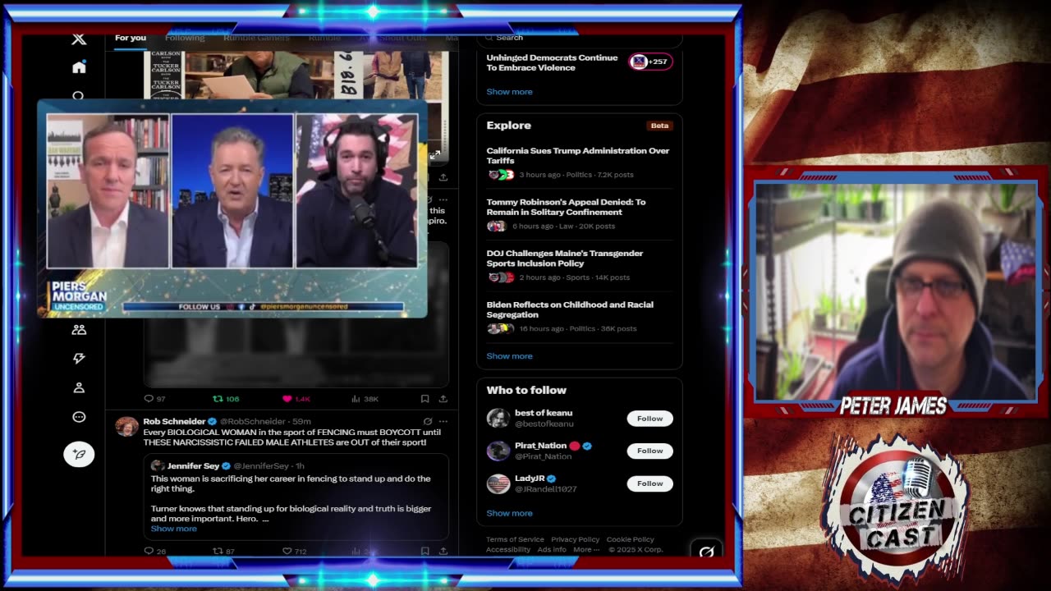The width and height of the screenshot is (1051, 591).
Task: Click the © 2025 X Corp. footer text
Action: click(x=636, y=549)
